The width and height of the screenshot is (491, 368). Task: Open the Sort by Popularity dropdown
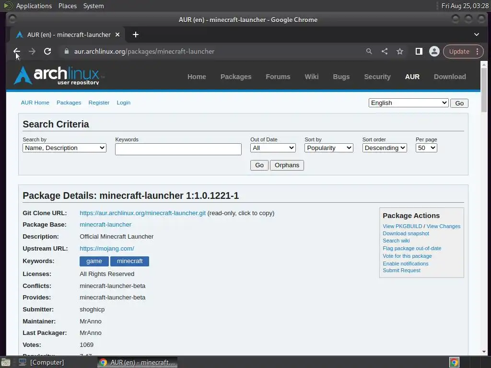coord(328,148)
